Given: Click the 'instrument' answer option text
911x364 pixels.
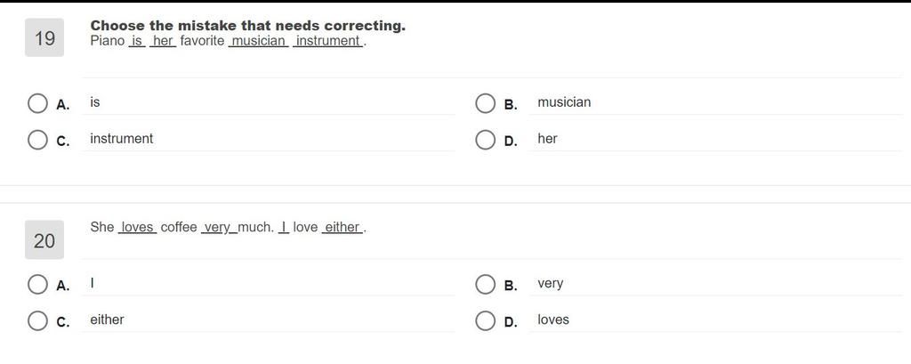Looking at the screenshot, I should pos(121,138).
